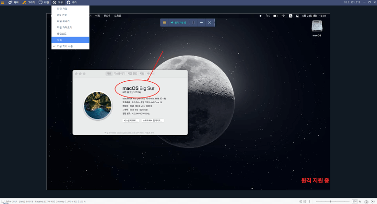
Task: Click the camera screenshot icon in status bar
Action: click(366, 202)
